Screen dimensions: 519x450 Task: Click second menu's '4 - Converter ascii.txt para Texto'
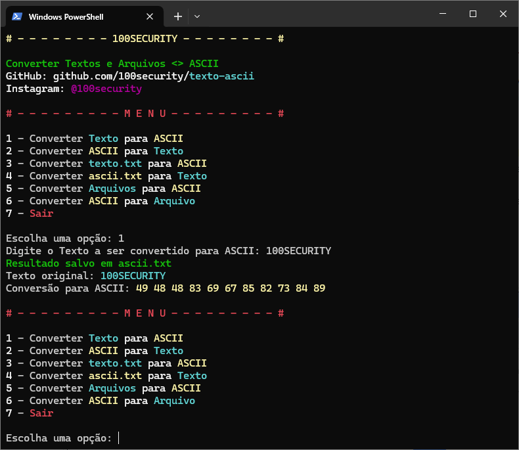[106, 376]
